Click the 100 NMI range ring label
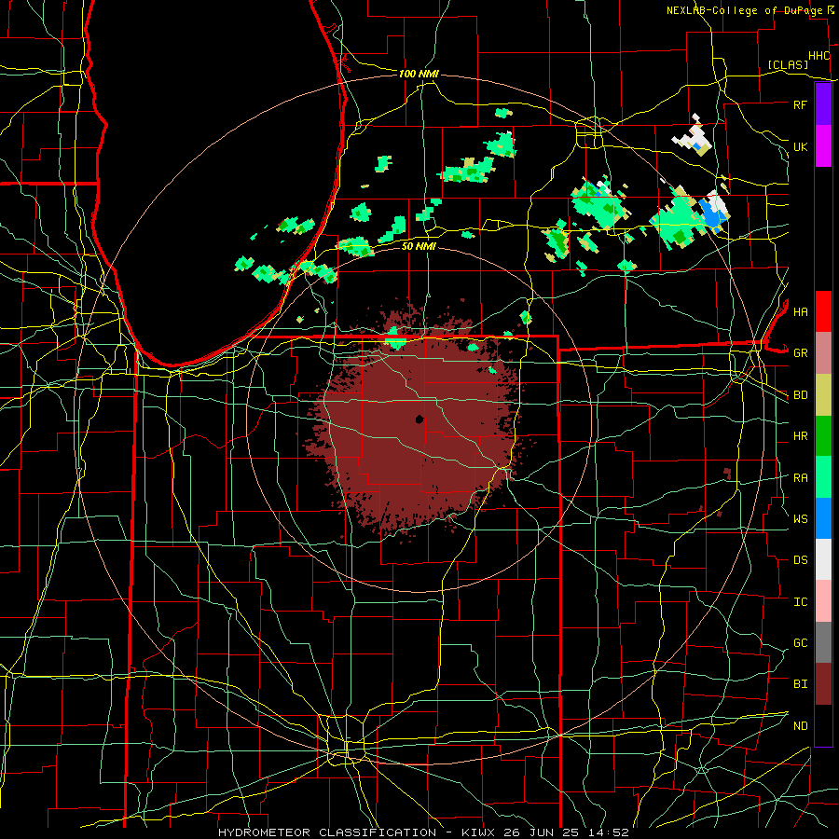Image resolution: width=839 pixels, height=839 pixels. click(x=419, y=74)
